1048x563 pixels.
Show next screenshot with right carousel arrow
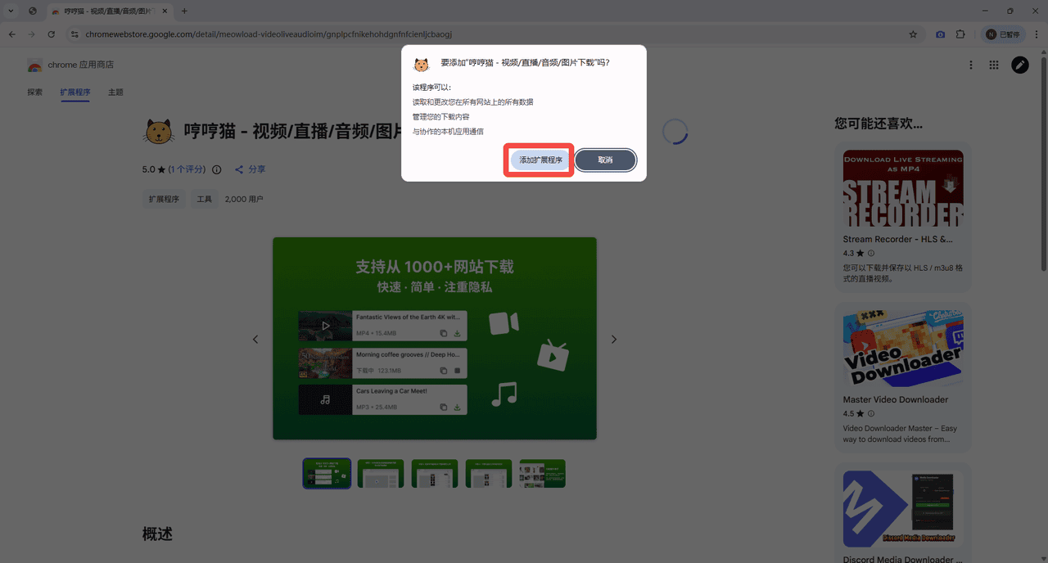pyautogui.click(x=614, y=339)
